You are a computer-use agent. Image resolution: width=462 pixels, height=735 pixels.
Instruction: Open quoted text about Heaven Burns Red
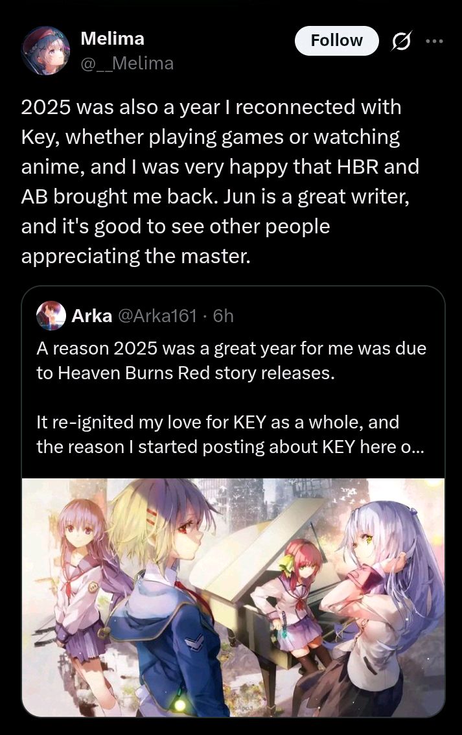231,360
